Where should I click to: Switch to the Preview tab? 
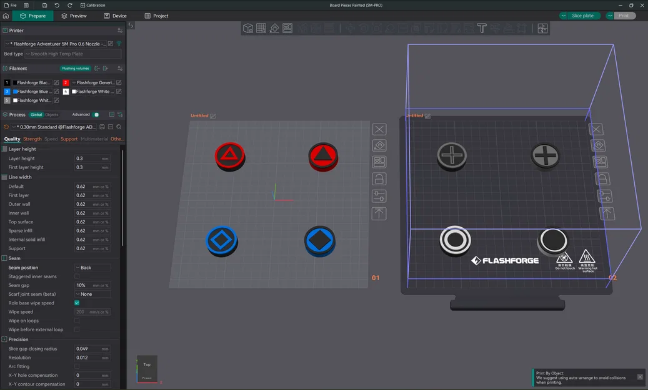(74, 16)
